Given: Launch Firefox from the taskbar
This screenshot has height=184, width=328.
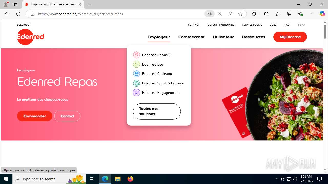Looking at the screenshot, I should point(130,179).
